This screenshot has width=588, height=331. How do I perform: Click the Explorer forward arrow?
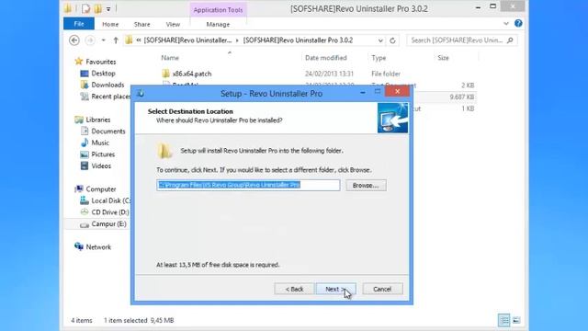(90, 40)
